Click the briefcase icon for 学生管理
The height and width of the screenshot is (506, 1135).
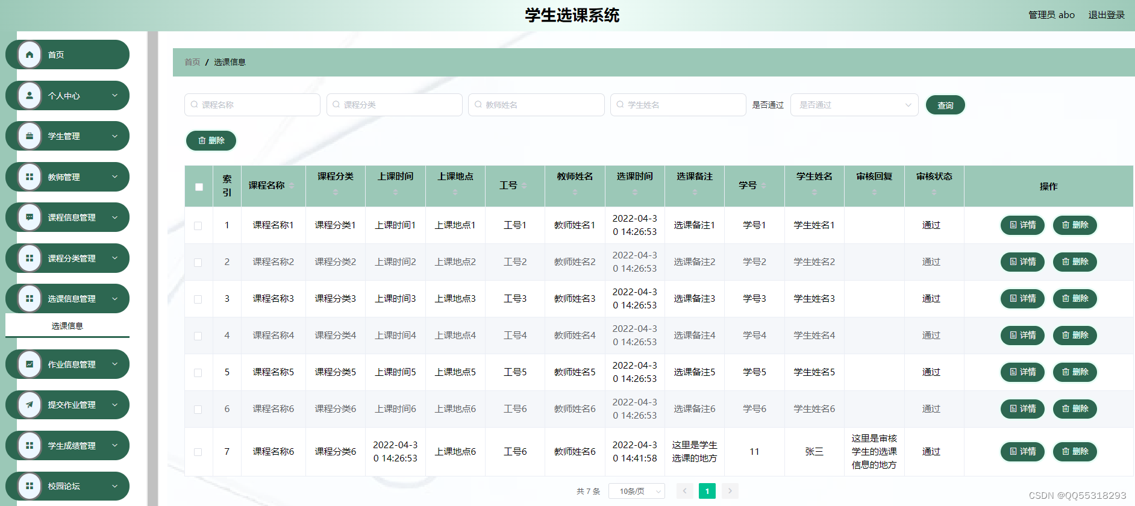point(30,136)
